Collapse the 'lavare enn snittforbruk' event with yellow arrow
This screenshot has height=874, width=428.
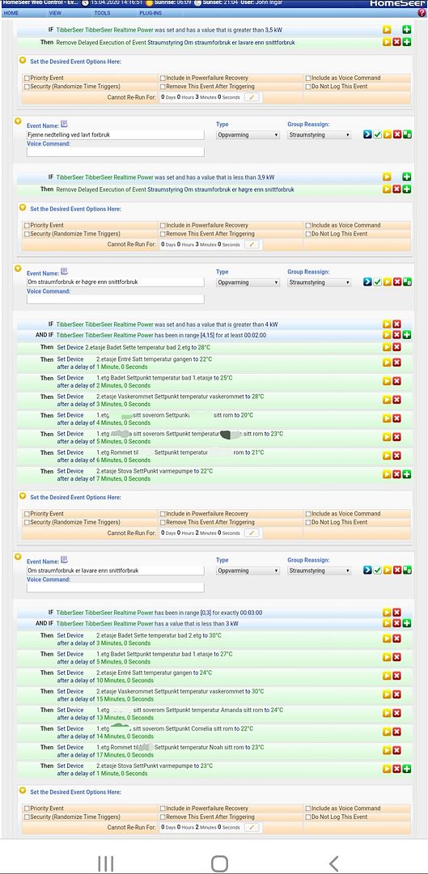point(18,556)
